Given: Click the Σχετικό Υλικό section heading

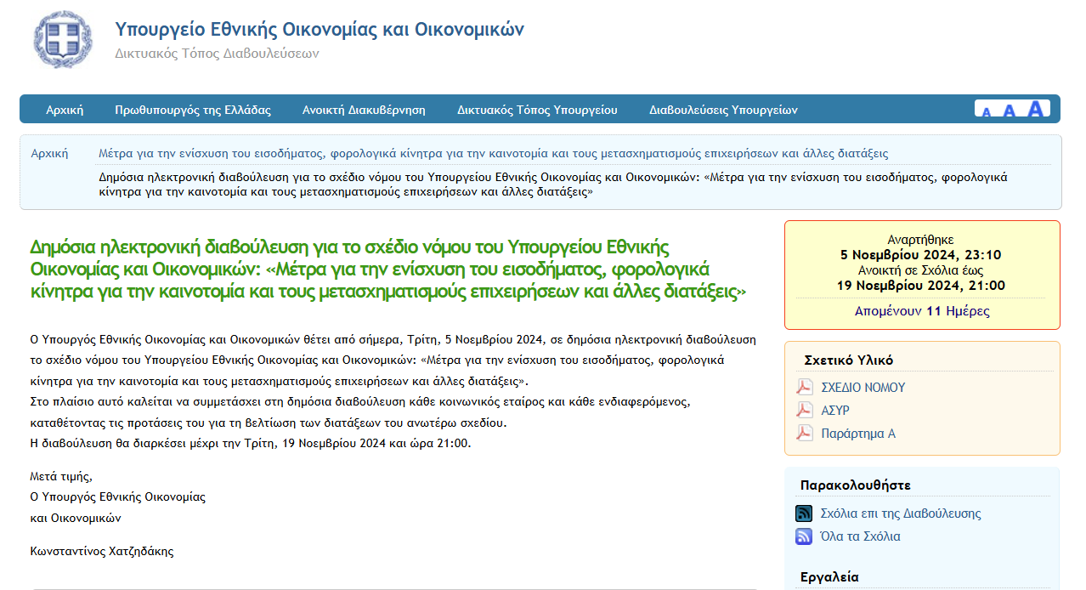Looking at the screenshot, I should point(848,360).
